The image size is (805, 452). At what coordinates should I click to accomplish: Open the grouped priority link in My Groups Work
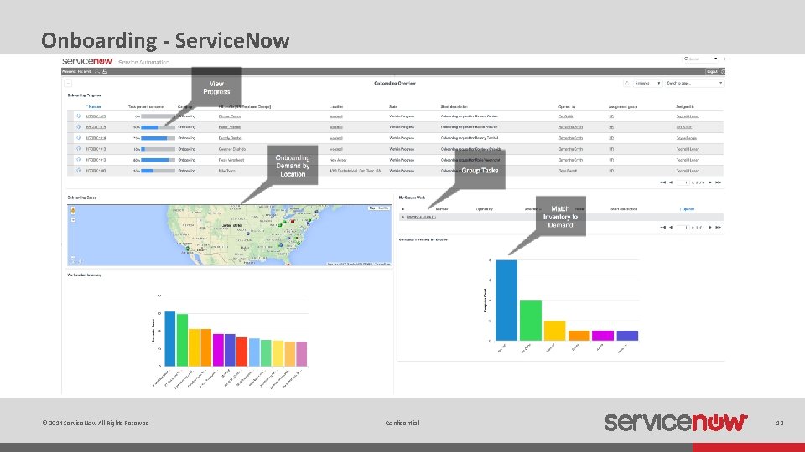[421, 218]
